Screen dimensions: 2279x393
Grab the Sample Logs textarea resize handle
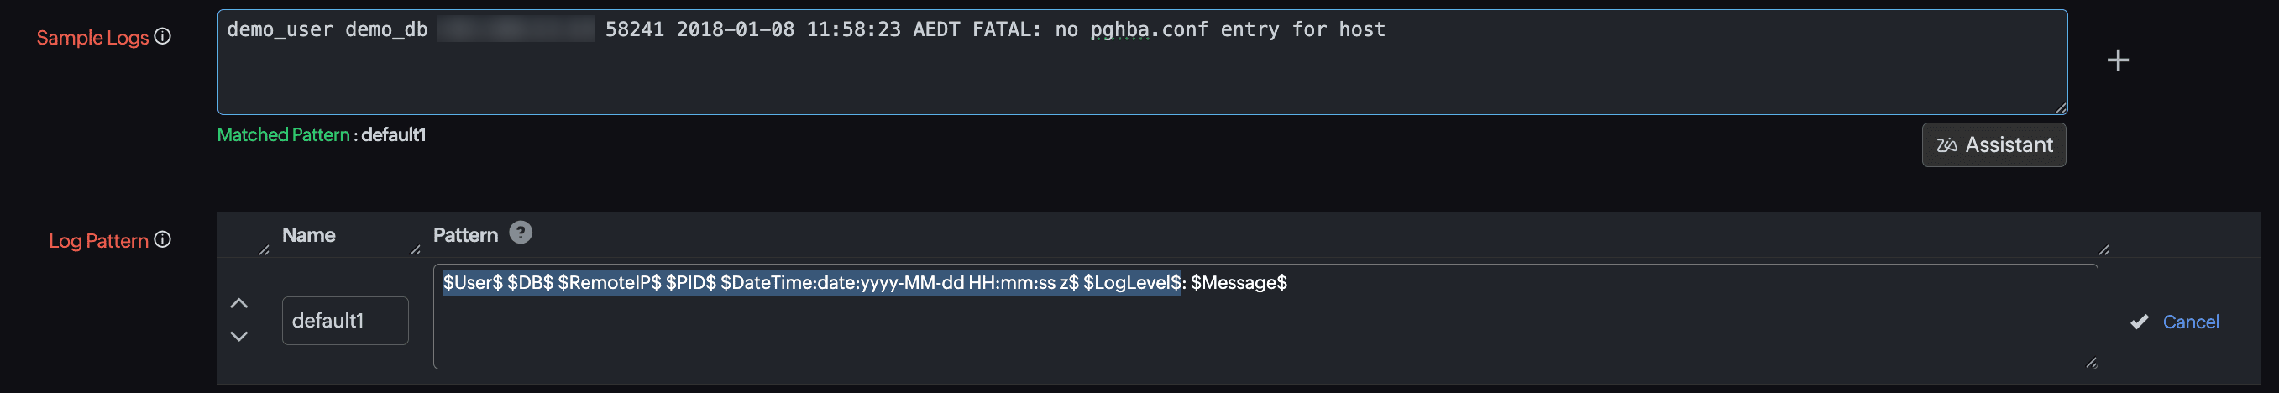(2062, 108)
